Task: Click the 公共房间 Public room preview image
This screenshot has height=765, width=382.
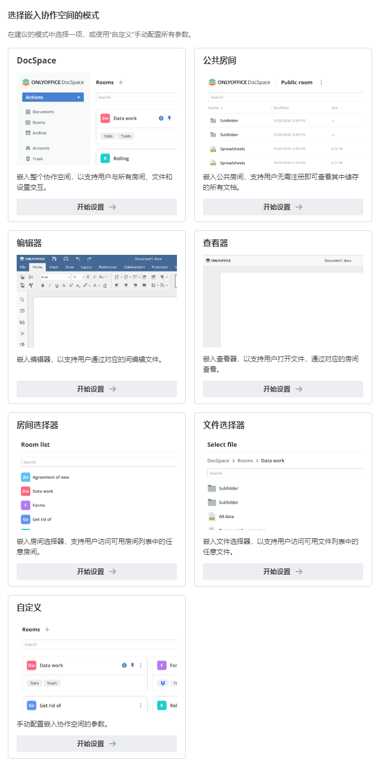Action: click(x=283, y=119)
